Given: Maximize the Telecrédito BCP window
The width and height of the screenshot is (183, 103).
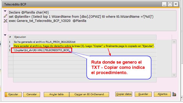Looking at the screenshot, I should 170,4.
